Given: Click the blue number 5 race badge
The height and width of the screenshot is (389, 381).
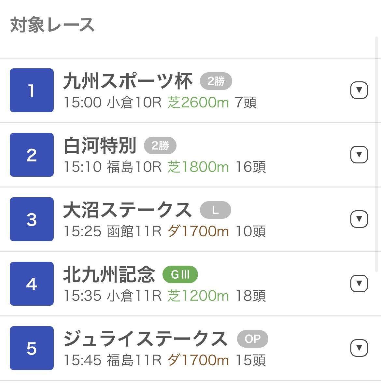Looking at the screenshot, I should [32, 348].
